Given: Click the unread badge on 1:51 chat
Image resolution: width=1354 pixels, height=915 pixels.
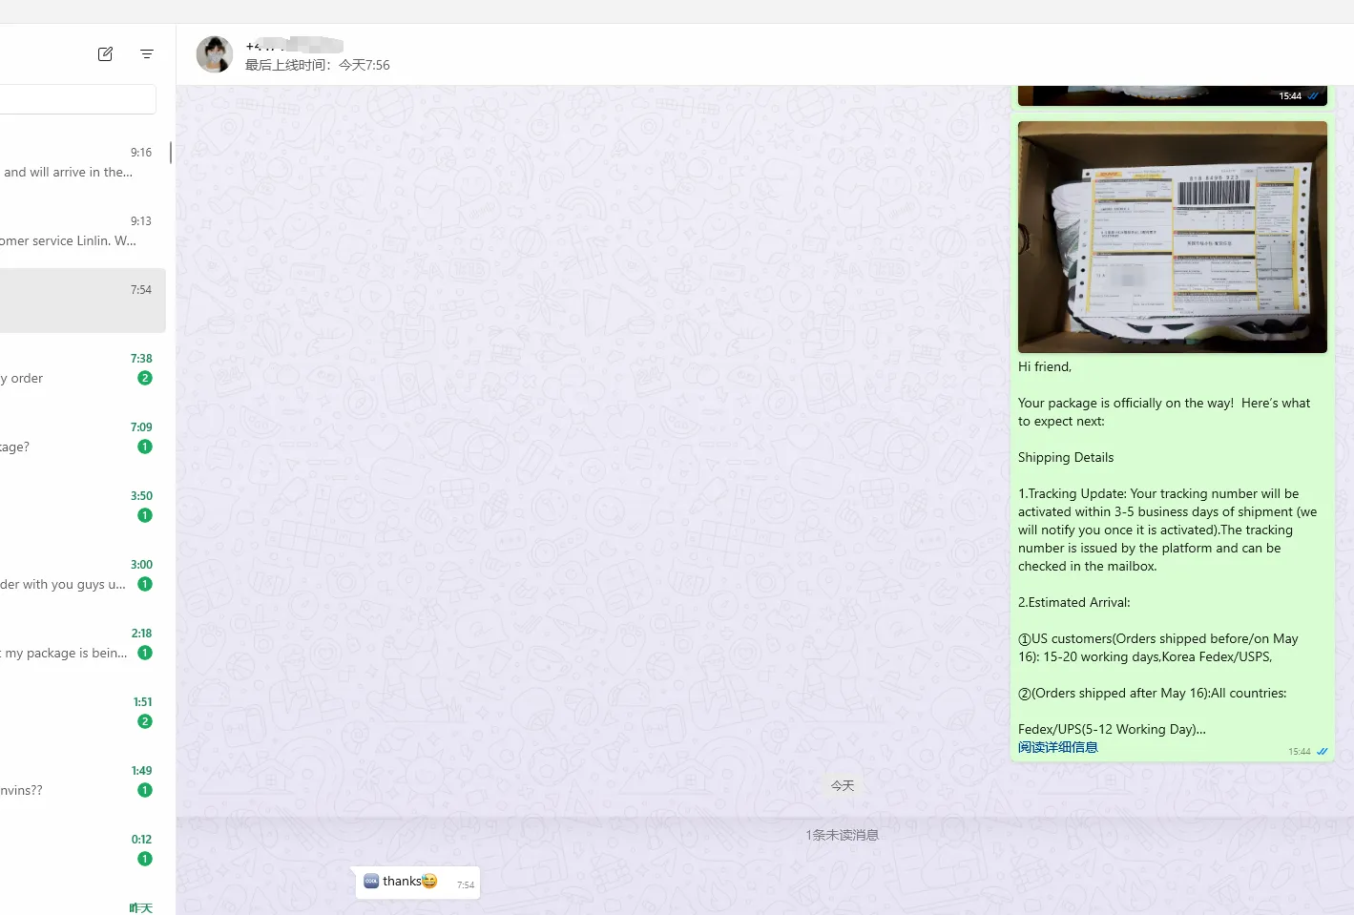Looking at the screenshot, I should click(145, 721).
